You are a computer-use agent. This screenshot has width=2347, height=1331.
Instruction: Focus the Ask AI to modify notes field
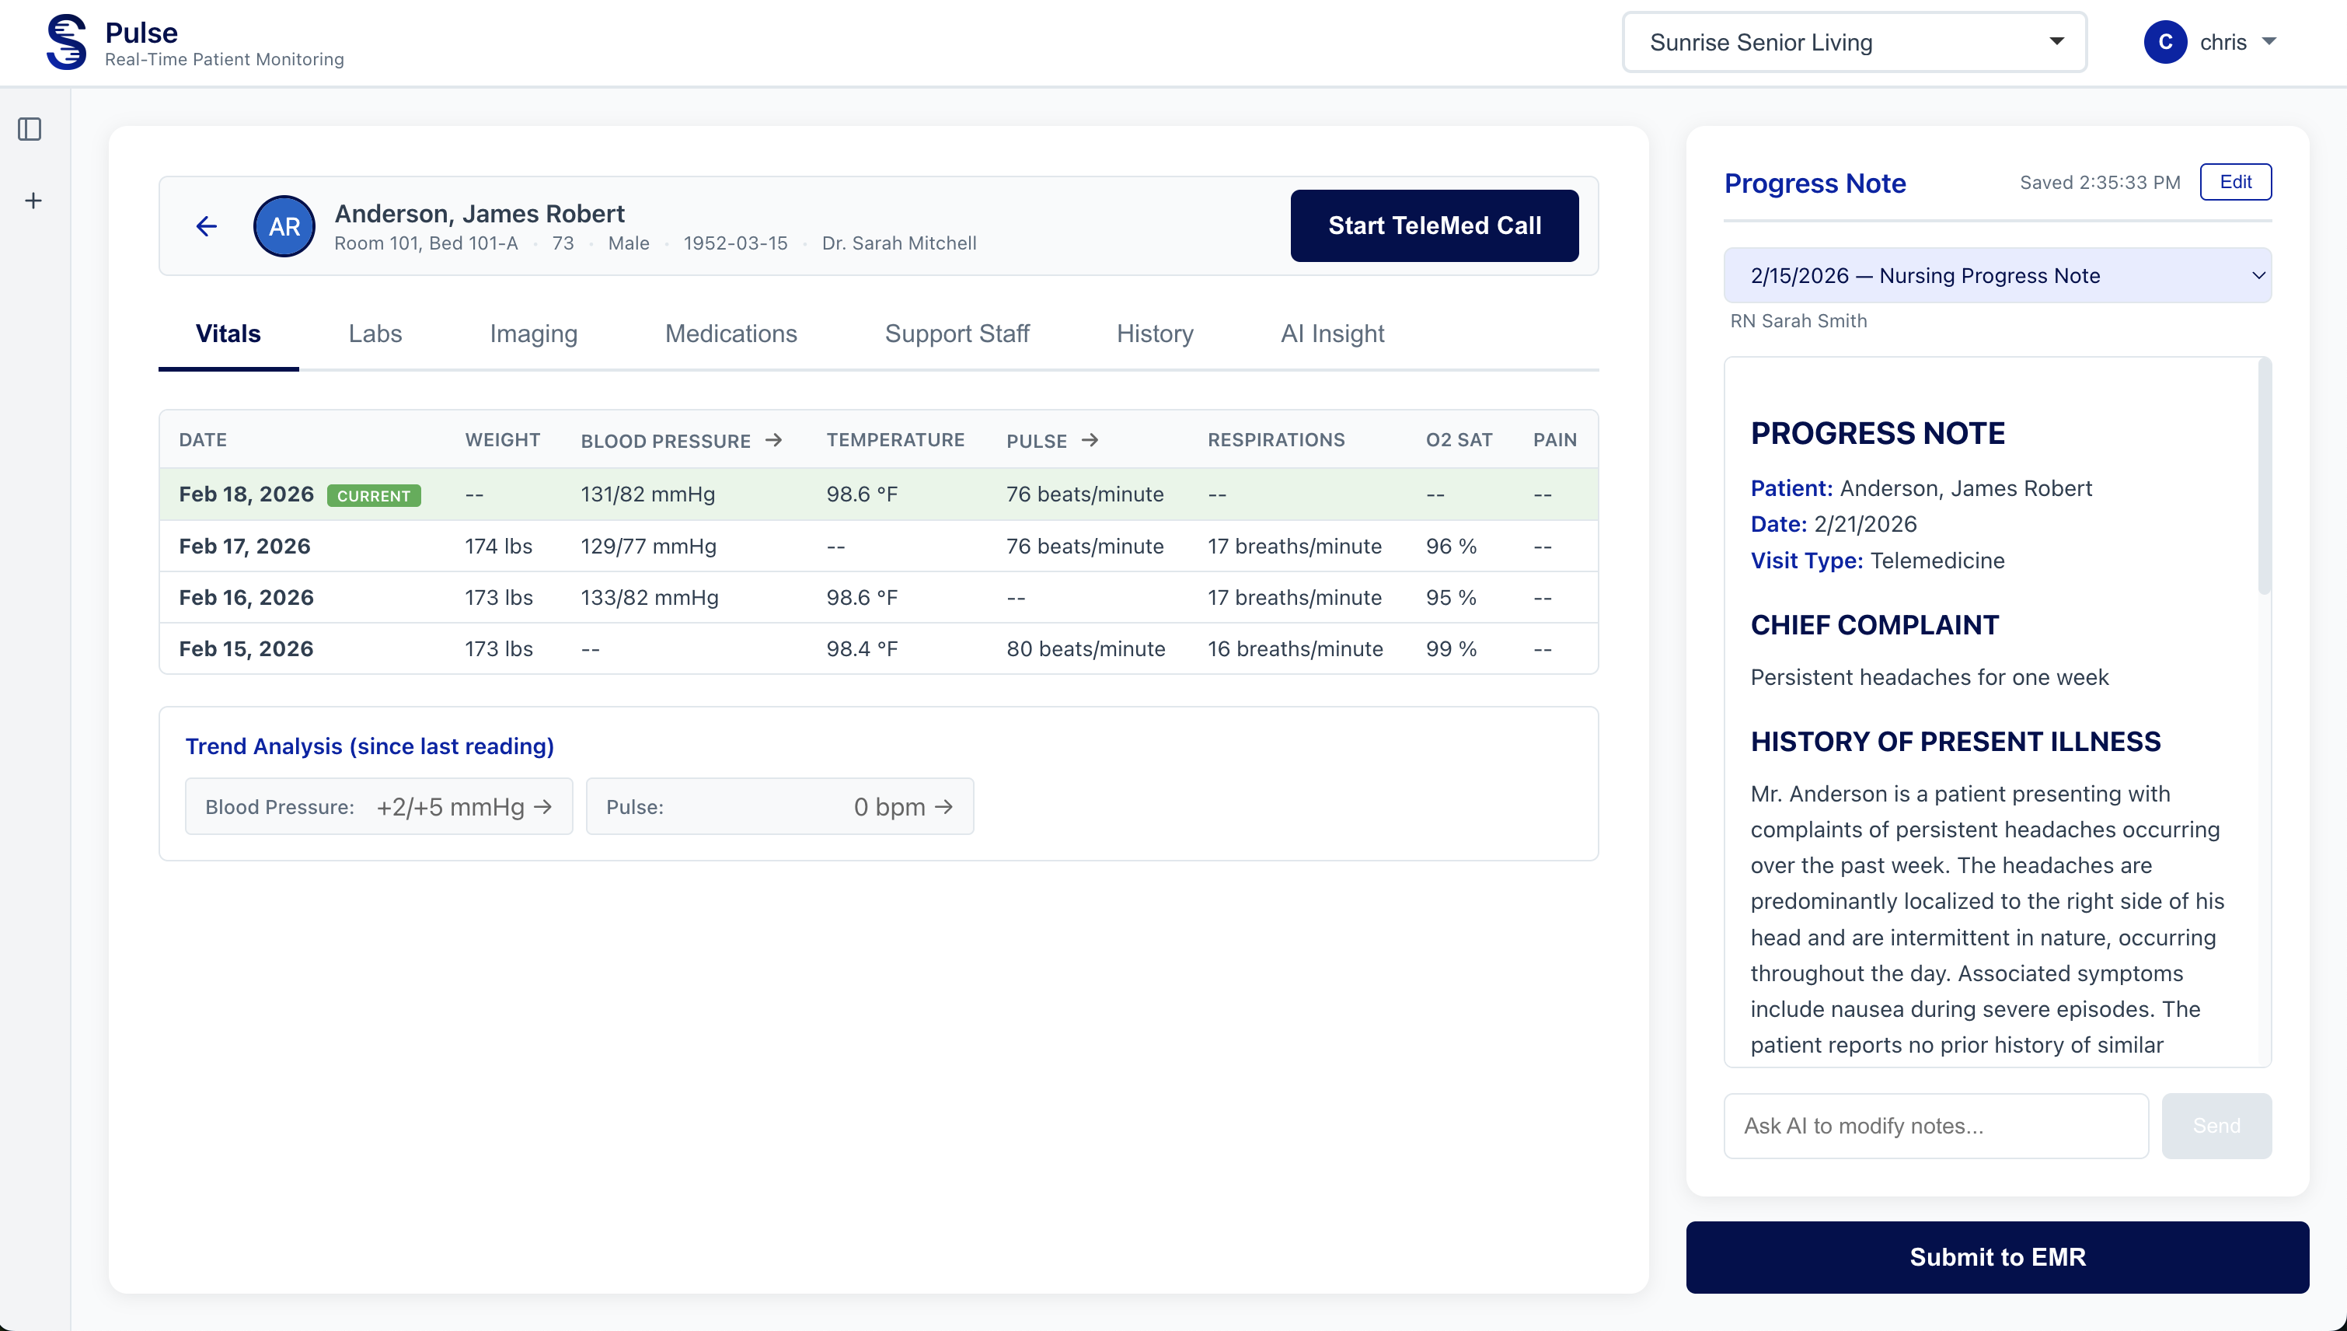tap(1935, 1125)
